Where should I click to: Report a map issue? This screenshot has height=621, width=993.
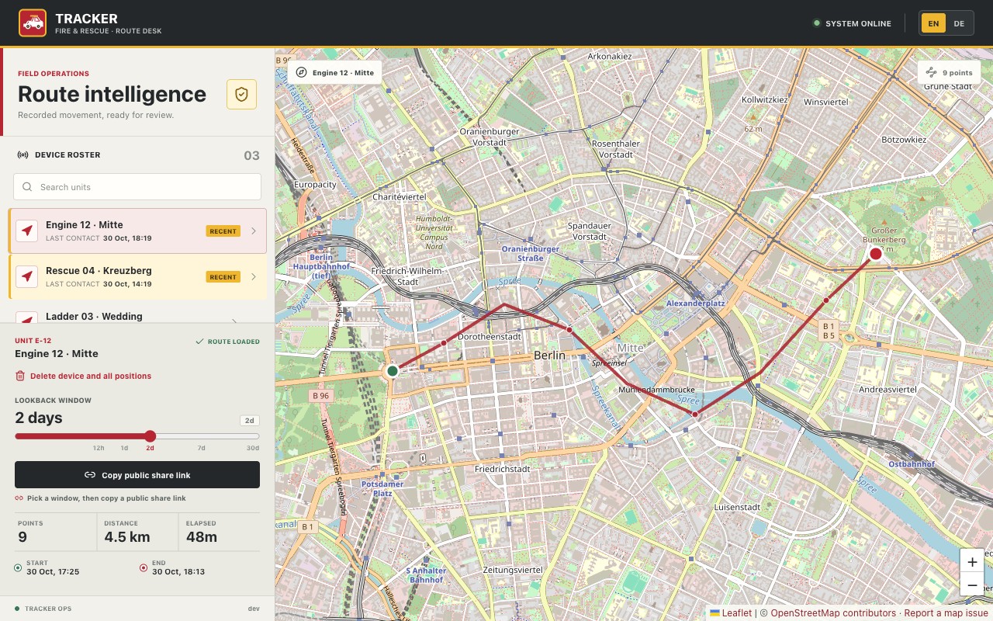pyautogui.click(x=946, y=613)
